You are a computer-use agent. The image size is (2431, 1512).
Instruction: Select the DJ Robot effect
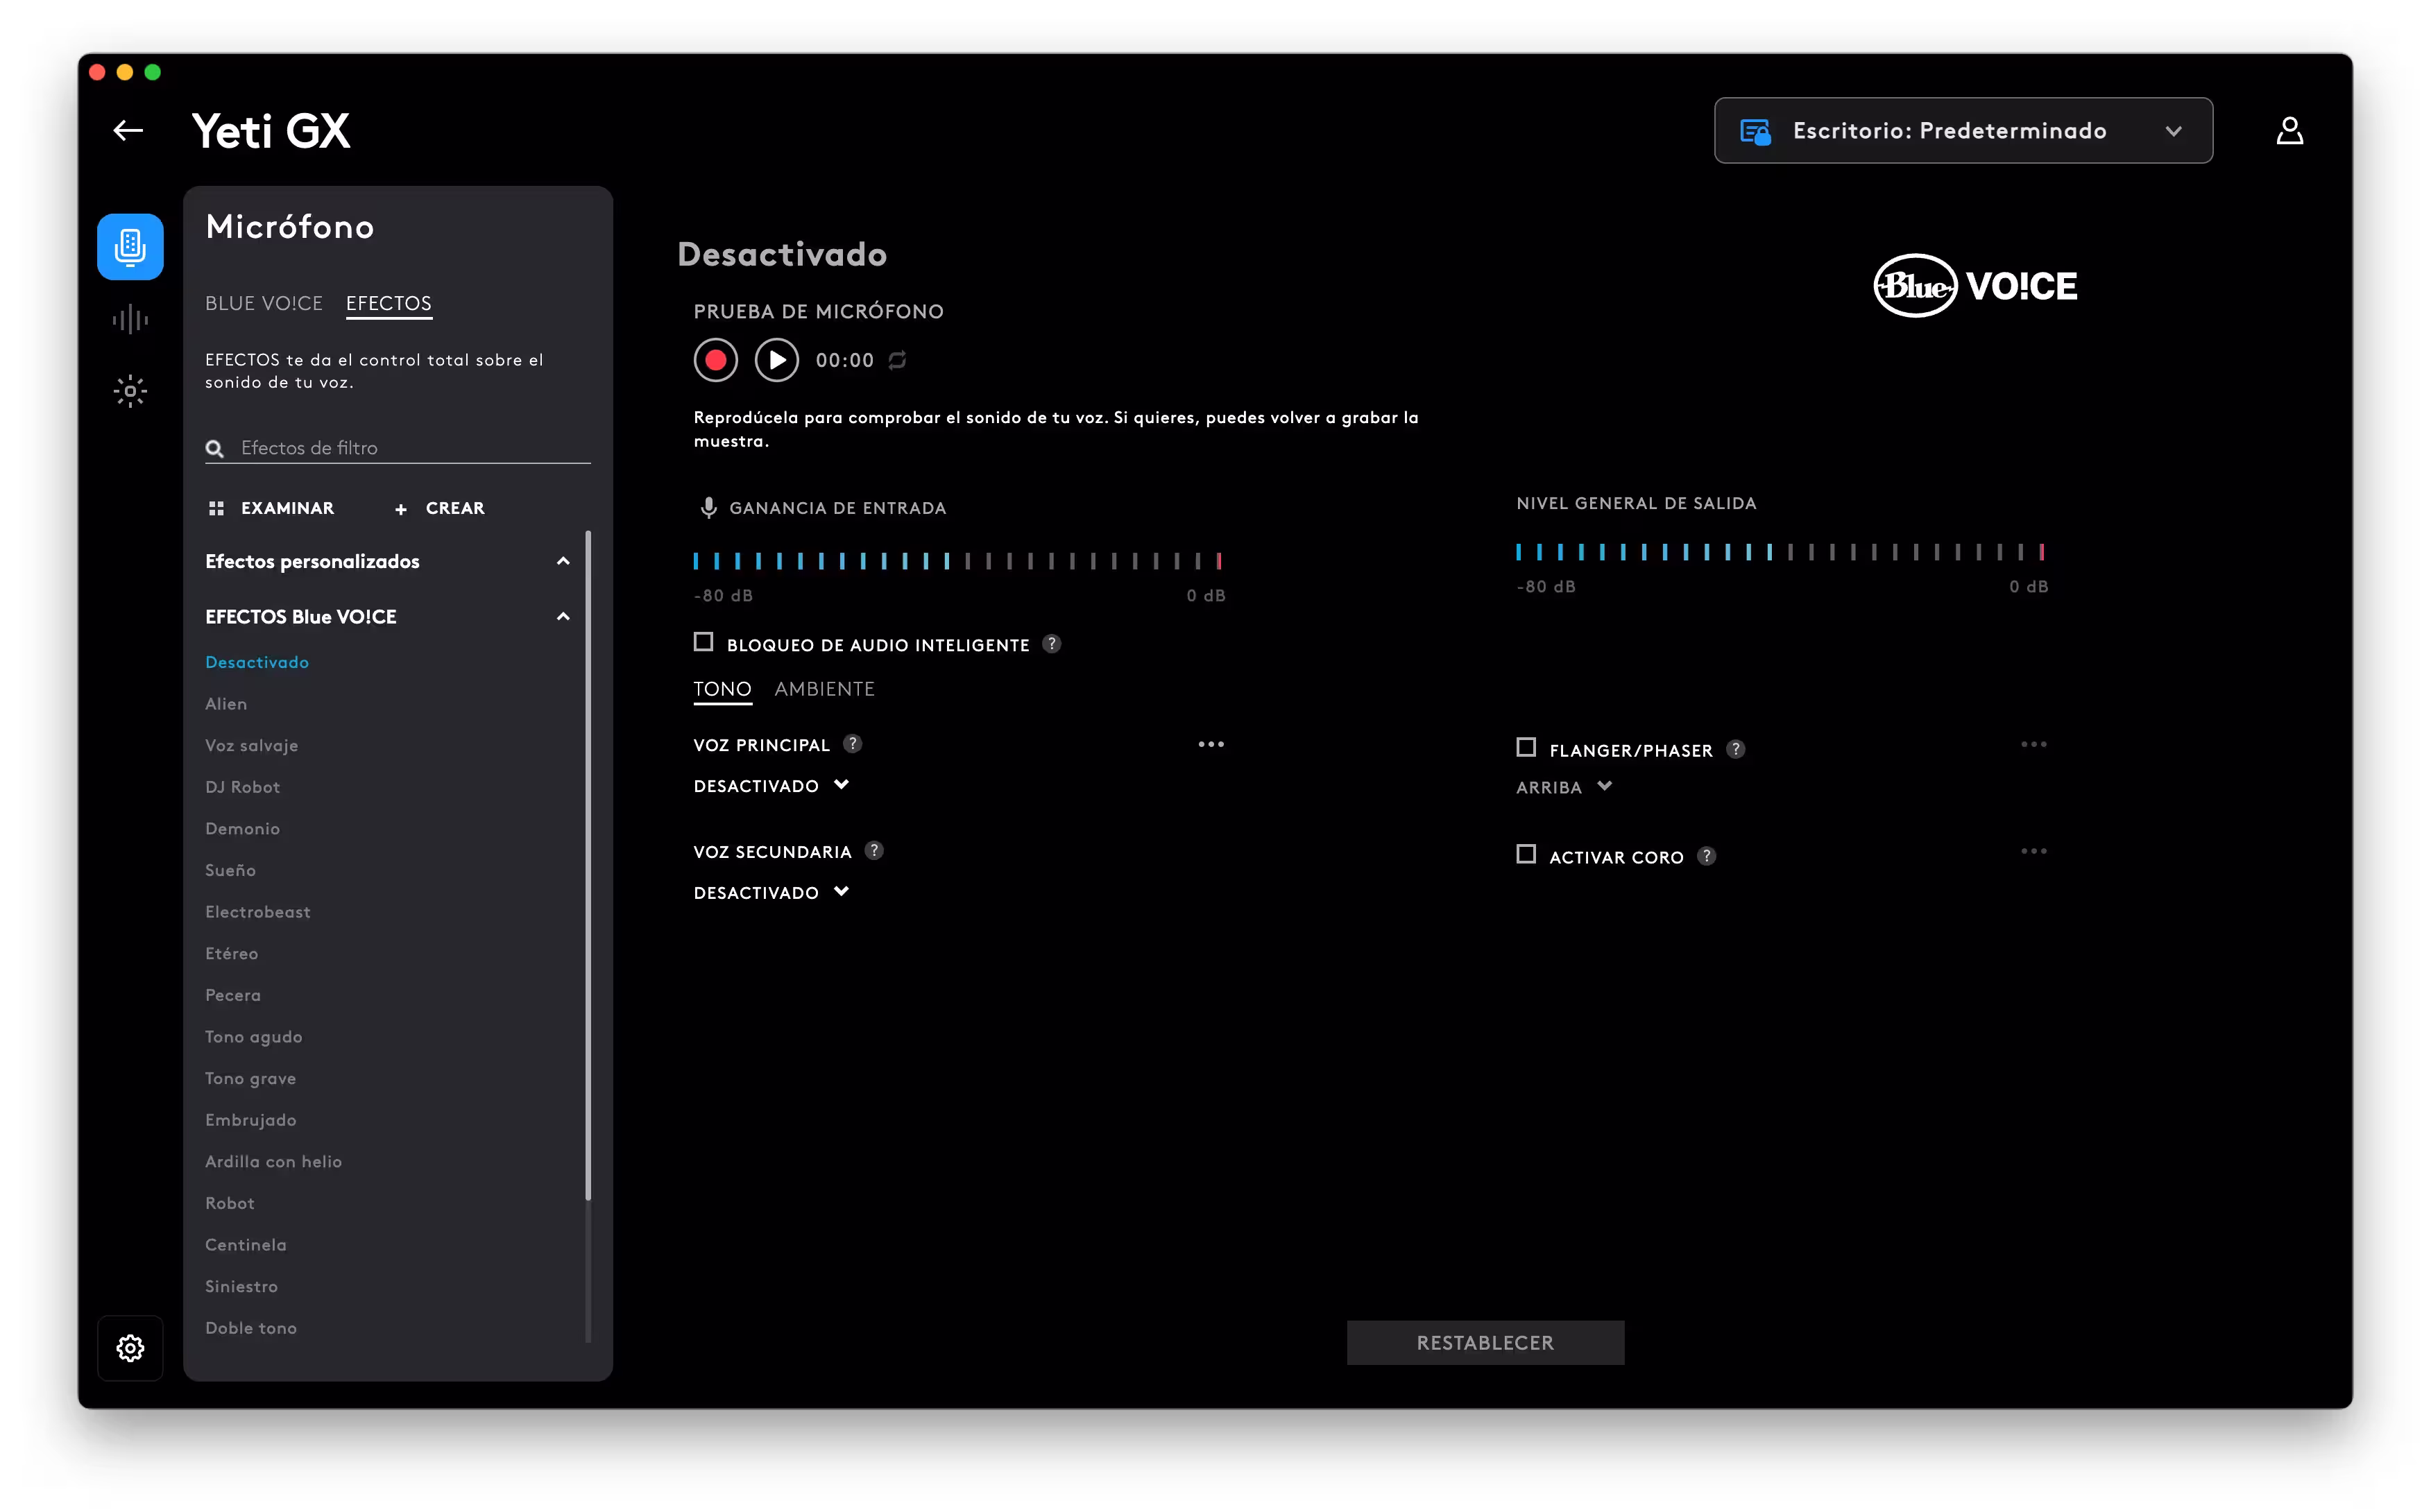pos(243,787)
